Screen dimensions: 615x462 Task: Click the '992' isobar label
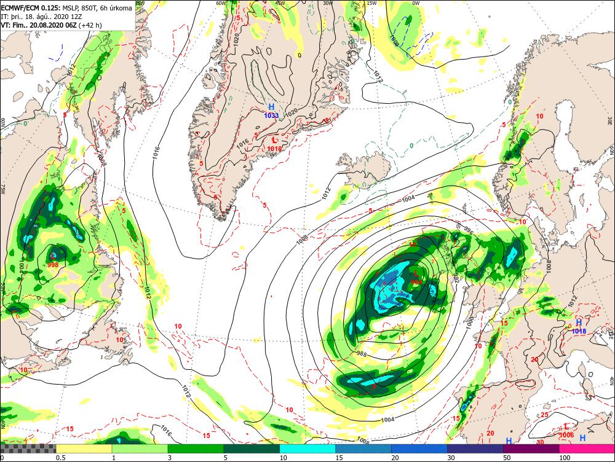(456, 278)
